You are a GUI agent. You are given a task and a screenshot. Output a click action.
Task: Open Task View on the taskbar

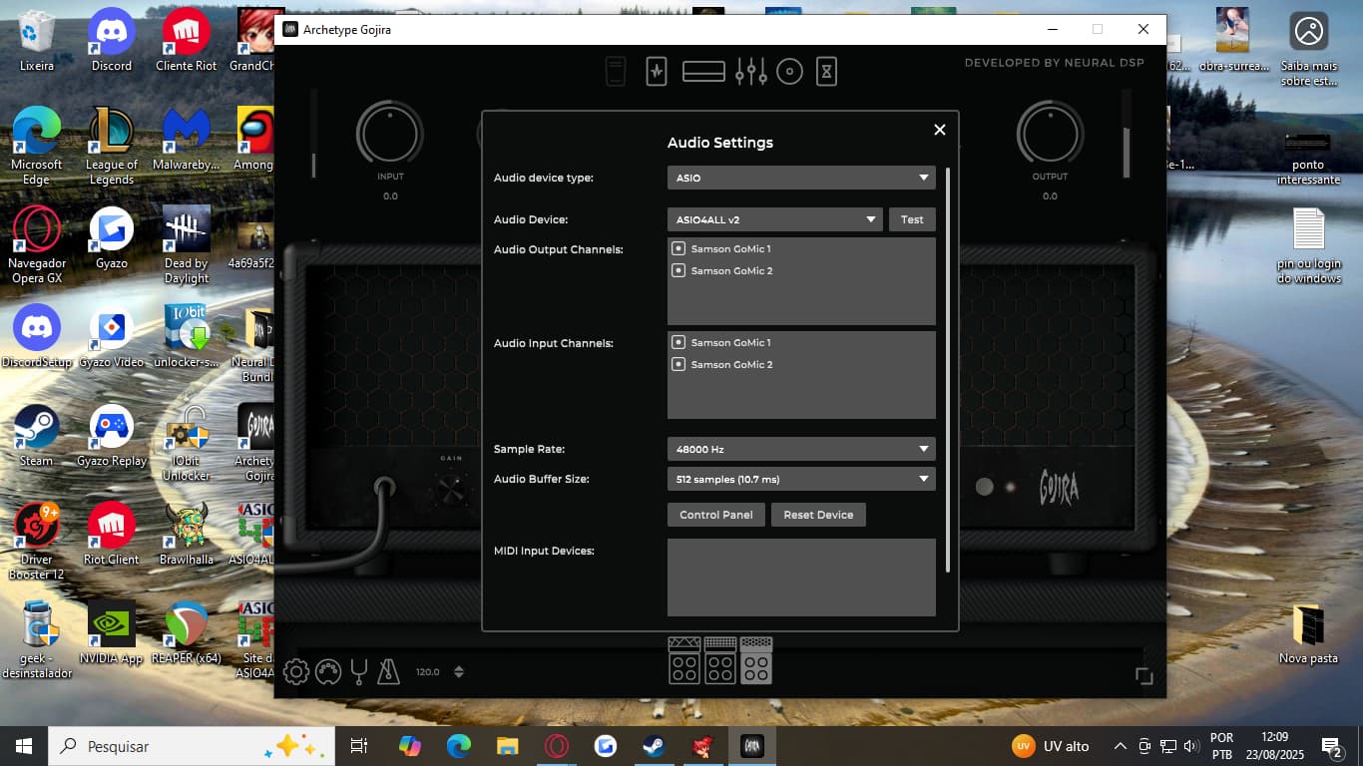(359, 746)
